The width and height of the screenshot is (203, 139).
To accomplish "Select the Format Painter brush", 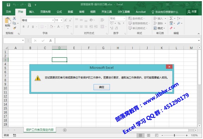I will (14, 28).
